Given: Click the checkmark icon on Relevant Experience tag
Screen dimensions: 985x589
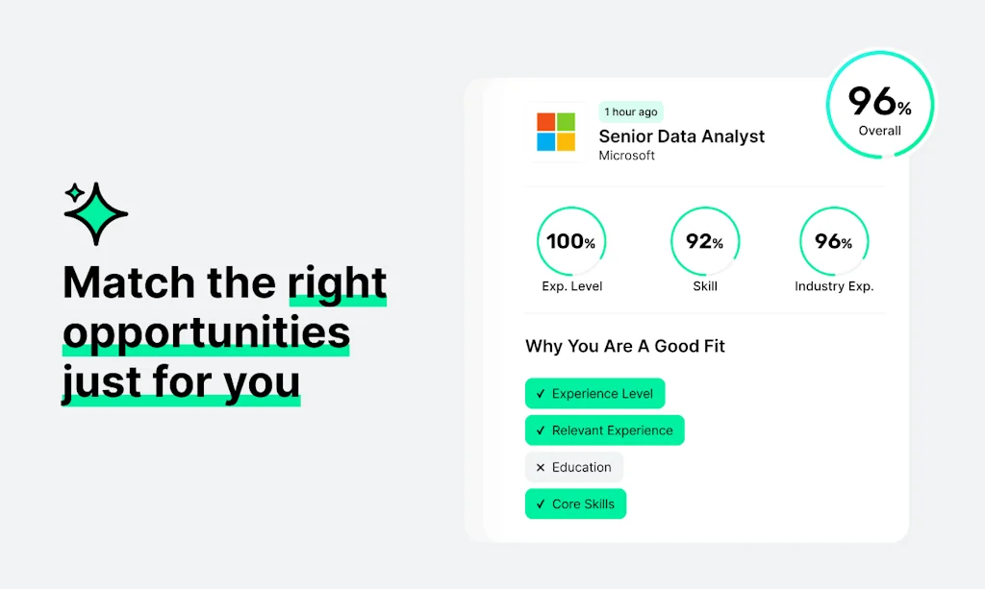Looking at the screenshot, I should pyautogui.click(x=543, y=430).
